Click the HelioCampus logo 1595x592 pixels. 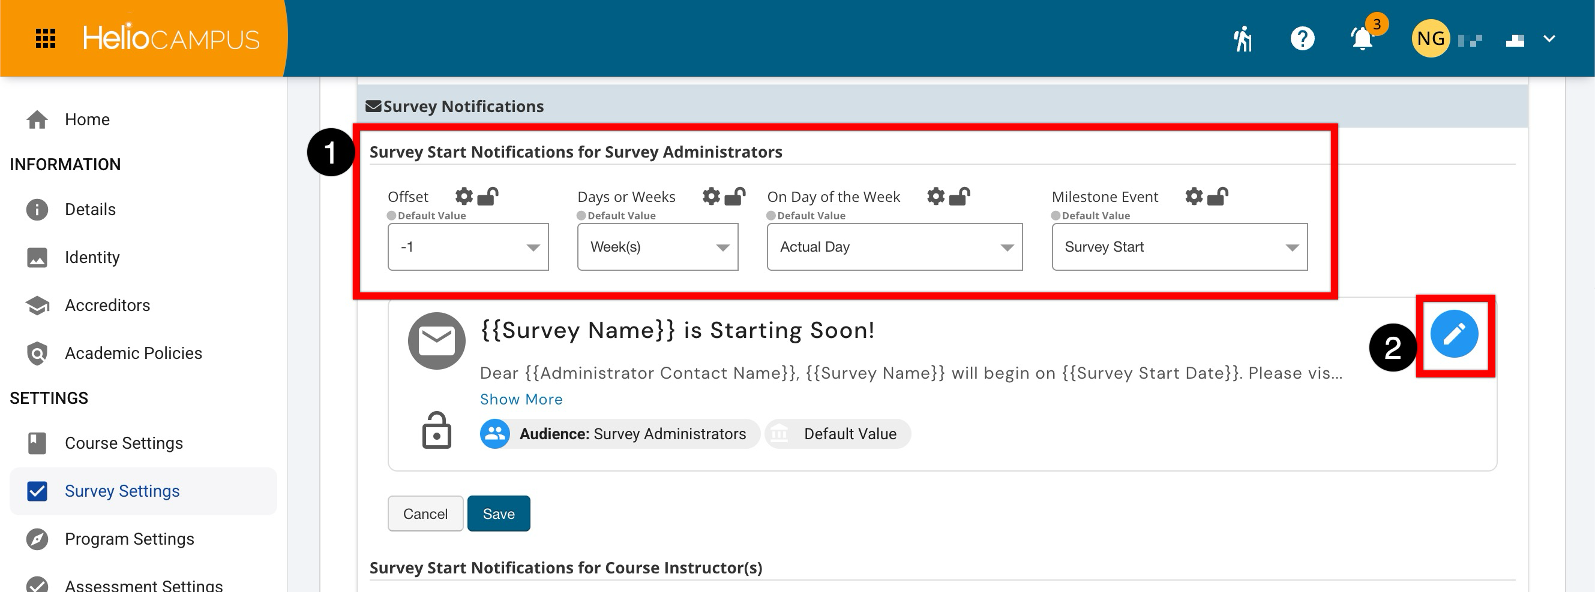coord(171,38)
